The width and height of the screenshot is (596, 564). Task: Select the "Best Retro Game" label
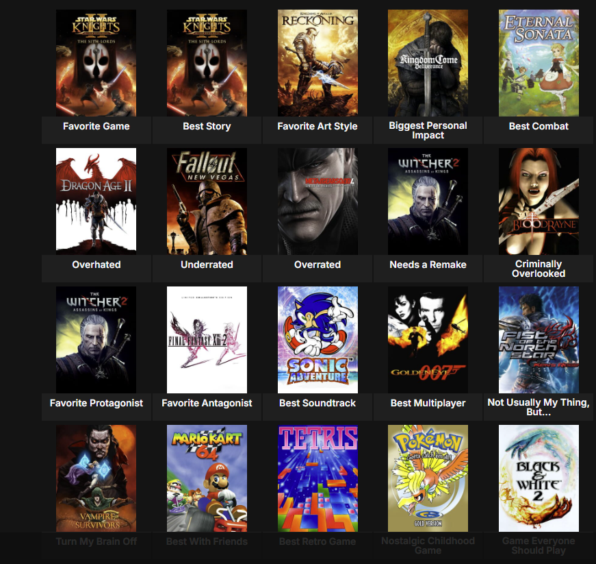318,542
